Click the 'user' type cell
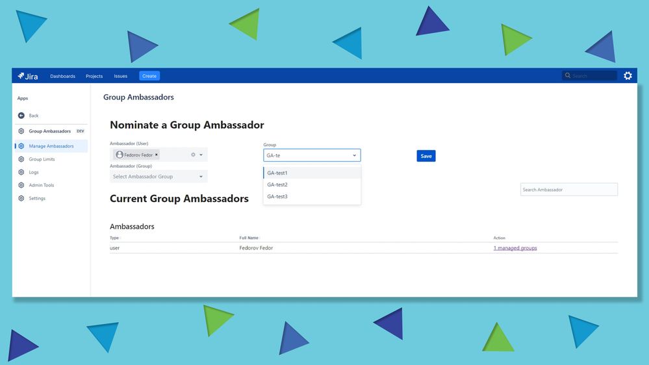The width and height of the screenshot is (649, 365). 114,248
